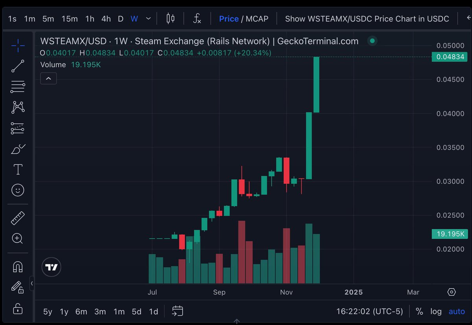Switch to D daily interval
Viewport: 472px width, 325px height.
(x=120, y=18)
